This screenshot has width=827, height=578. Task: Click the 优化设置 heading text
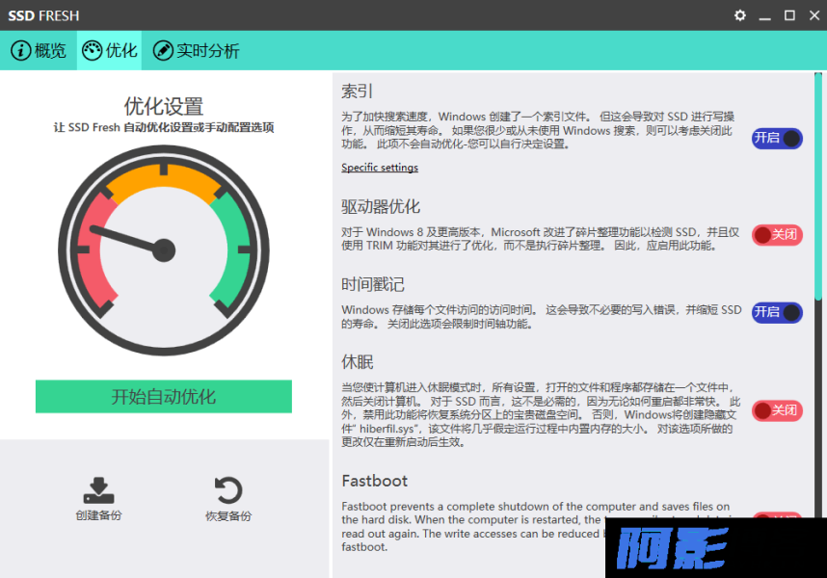tap(163, 106)
